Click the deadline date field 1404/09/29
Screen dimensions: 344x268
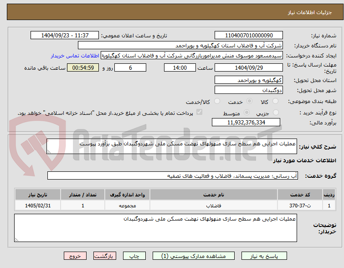(x=249, y=67)
